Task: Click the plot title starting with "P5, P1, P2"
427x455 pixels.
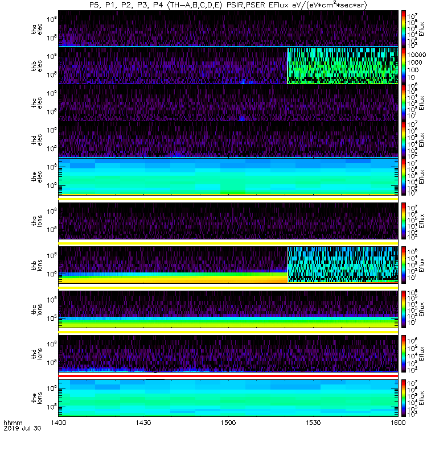Action: pyautogui.click(x=228, y=5)
